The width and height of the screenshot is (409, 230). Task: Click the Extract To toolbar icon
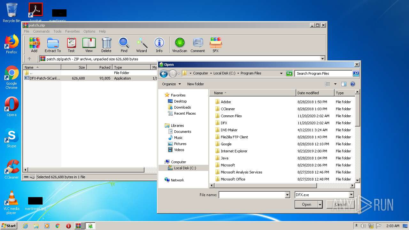point(53,45)
